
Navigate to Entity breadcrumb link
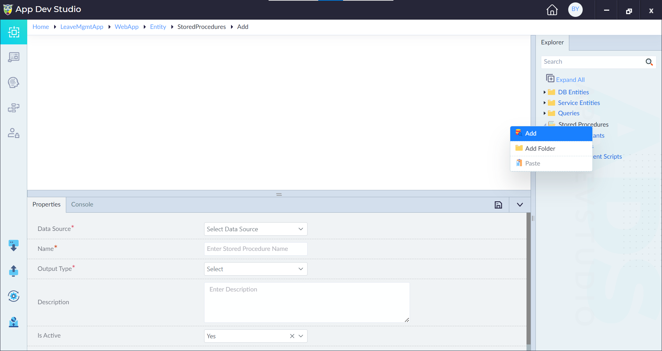point(158,27)
